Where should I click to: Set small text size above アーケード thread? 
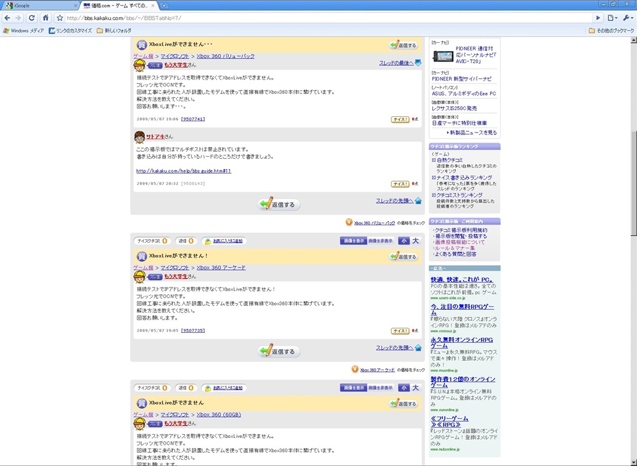[403, 241]
